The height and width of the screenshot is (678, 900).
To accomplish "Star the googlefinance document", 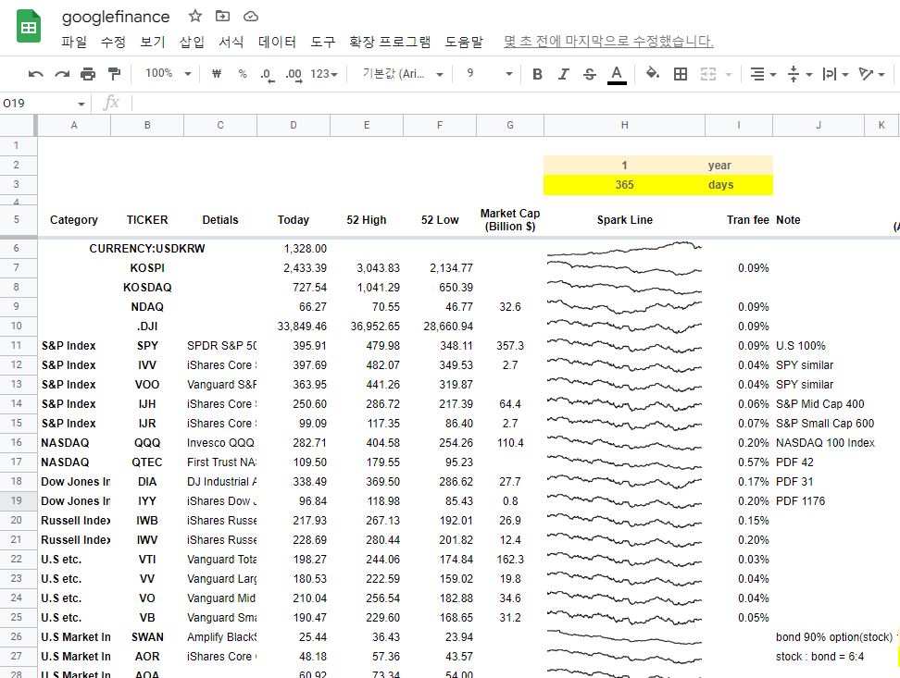I will 195,16.
